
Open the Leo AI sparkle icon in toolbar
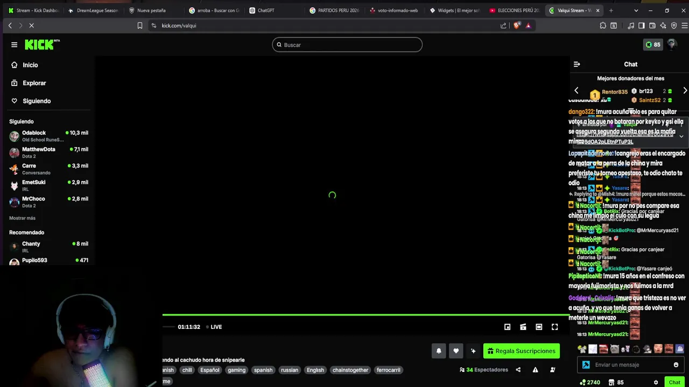(663, 25)
